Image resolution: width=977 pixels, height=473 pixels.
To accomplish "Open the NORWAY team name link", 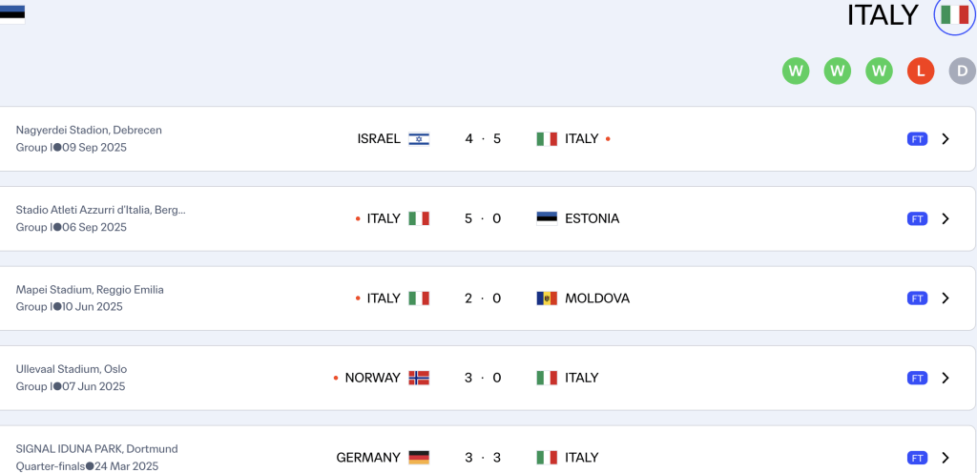I will (x=372, y=378).
